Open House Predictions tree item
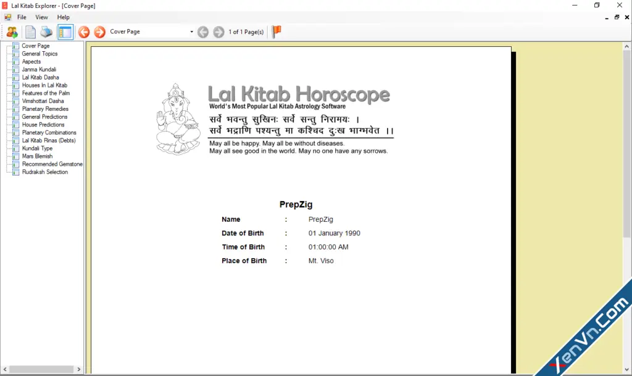This screenshot has width=632, height=376. point(43,125)
